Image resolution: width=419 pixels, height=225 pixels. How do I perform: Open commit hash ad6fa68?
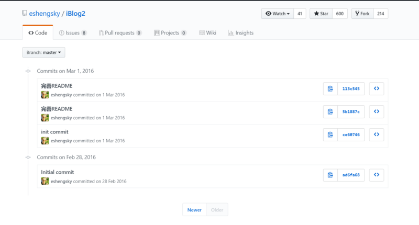351,175
